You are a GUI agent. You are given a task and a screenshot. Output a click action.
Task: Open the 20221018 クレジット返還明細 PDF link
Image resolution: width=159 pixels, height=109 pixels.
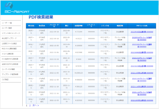(142, 59)
